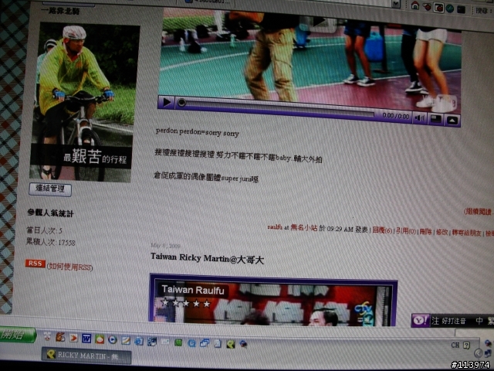Click the Yahoo Y! input method logo
The height and width of the screenshot is (371, 494).
(421, 320)
